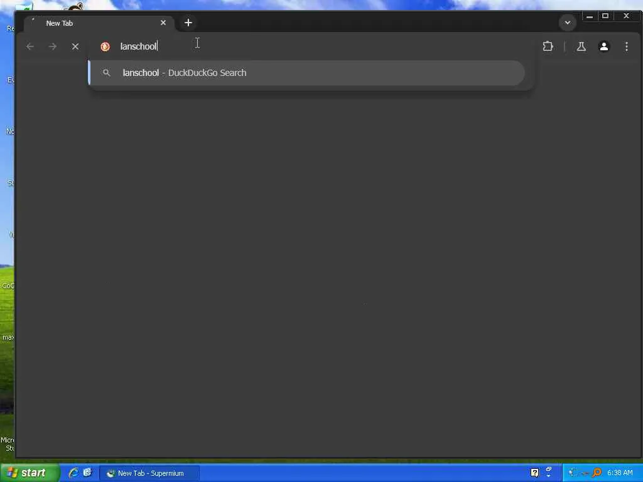643x482 pixels.
Task: Minimize the Supermium window
Action: [x=589, y=16]
